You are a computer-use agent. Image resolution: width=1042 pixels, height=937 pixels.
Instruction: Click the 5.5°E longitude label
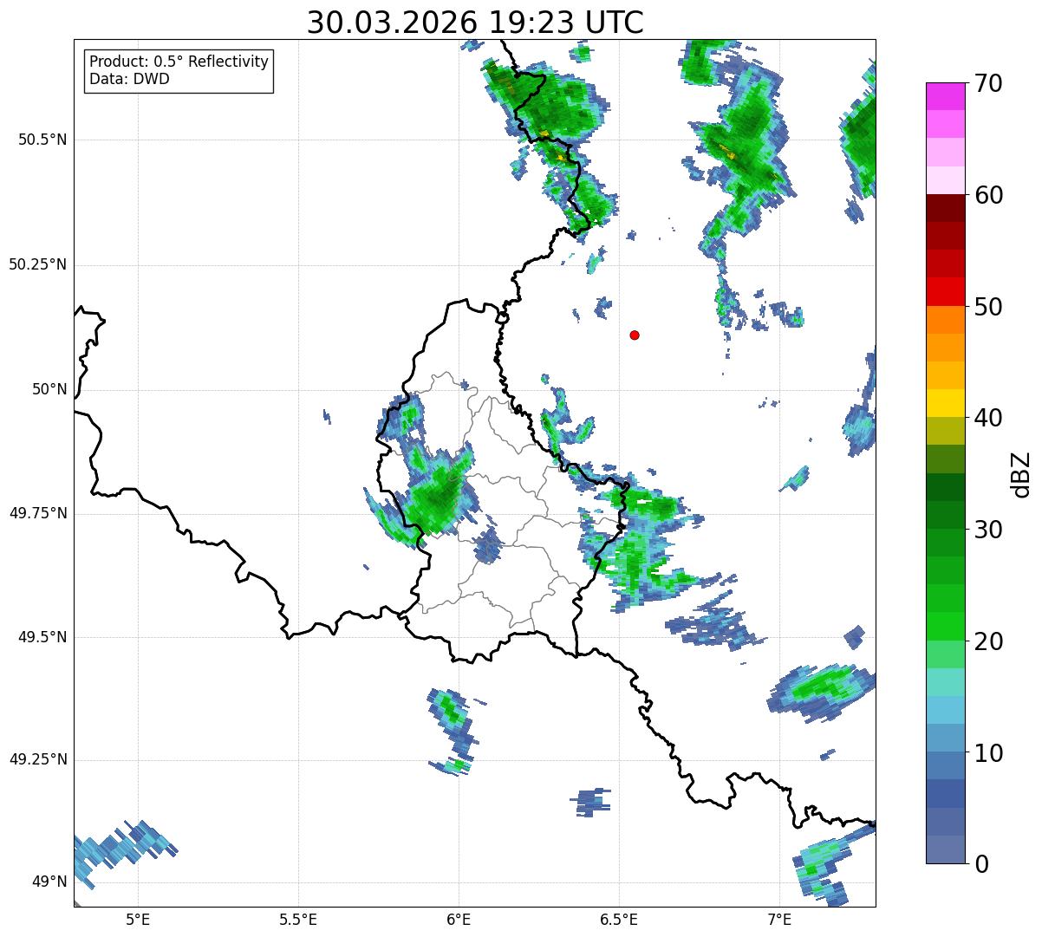point(298,919)
